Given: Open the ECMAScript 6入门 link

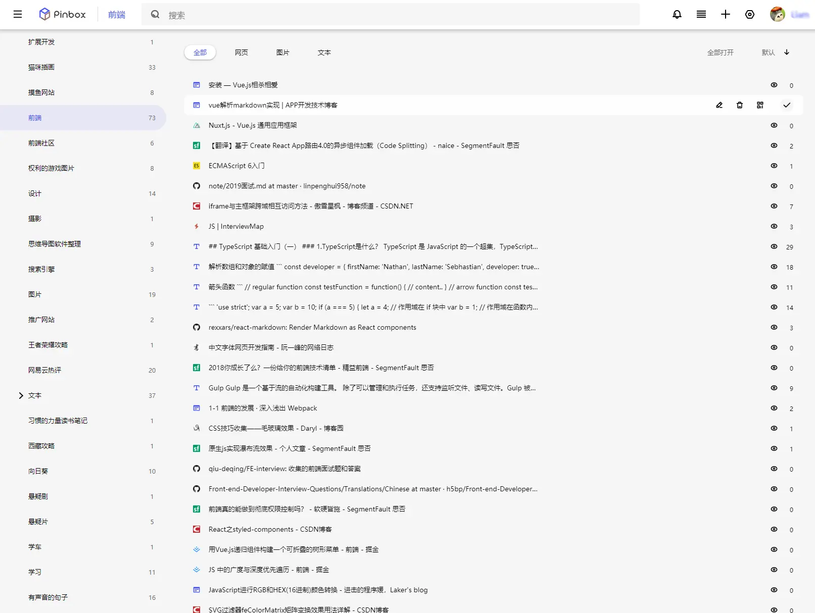Looking at the screenshot, I should click(236, 166).
